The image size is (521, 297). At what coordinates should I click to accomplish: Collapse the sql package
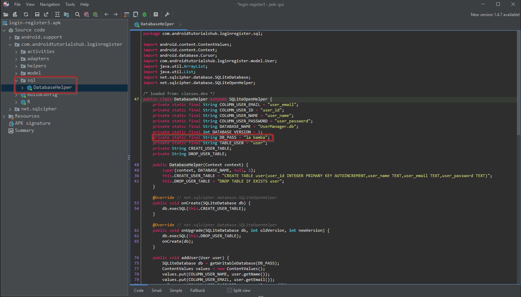[16, 80]
